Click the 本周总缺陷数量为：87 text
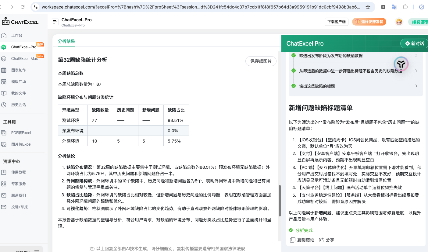The image size is (428, 252). point(80,84)
